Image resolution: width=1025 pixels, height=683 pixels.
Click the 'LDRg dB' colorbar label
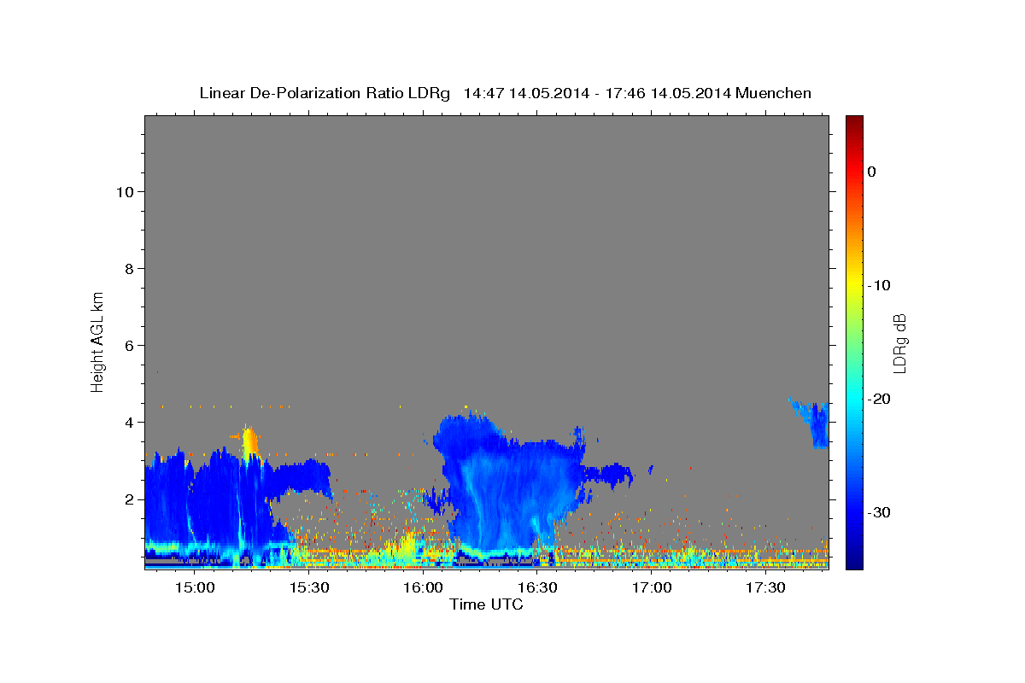[x=899, y=342]
